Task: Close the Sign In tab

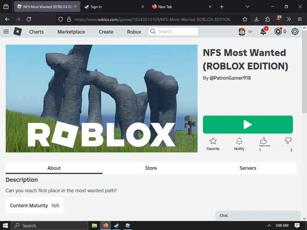Action: click(143, 7)
